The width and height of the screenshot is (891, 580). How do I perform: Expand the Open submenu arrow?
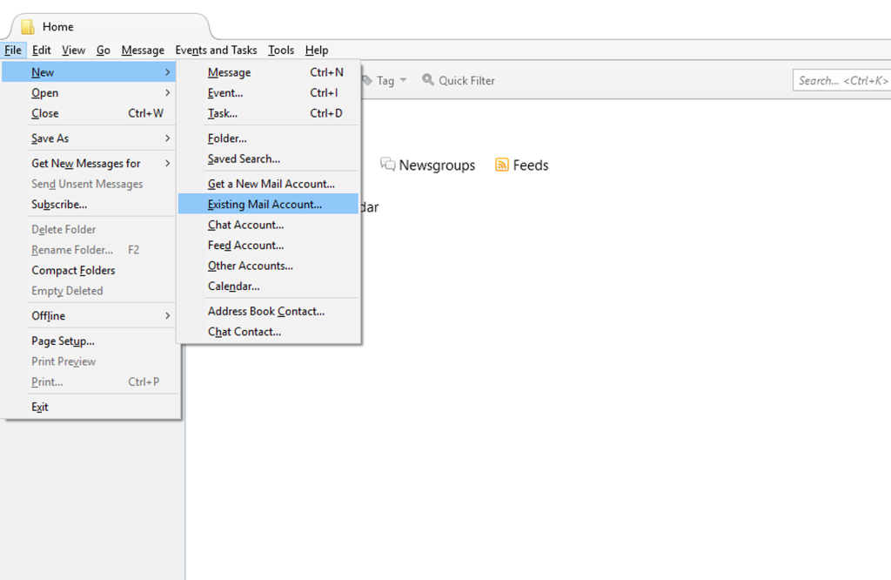click(168, 92)
